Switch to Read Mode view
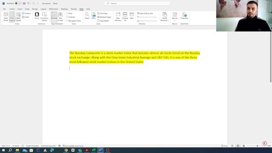The width and height of the screenshot is (272, 153). 6,17
